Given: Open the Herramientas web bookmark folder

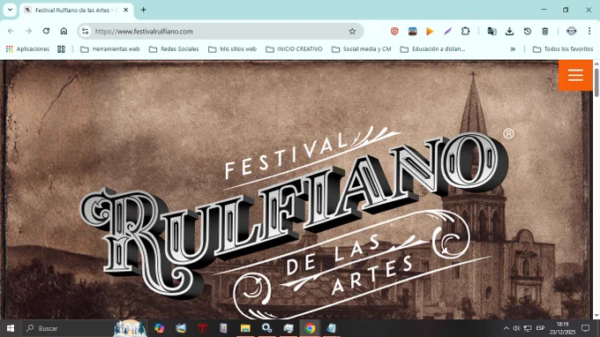Looking at the screenshot, I should click(110, 49).
